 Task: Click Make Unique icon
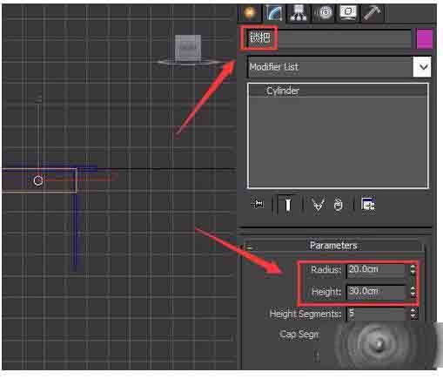[x=318, y=205]
